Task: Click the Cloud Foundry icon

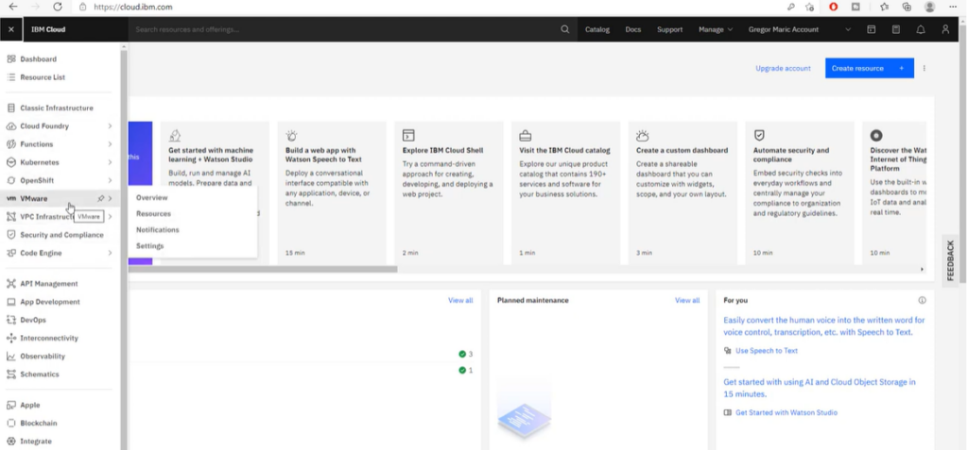Action: point(10,125)
